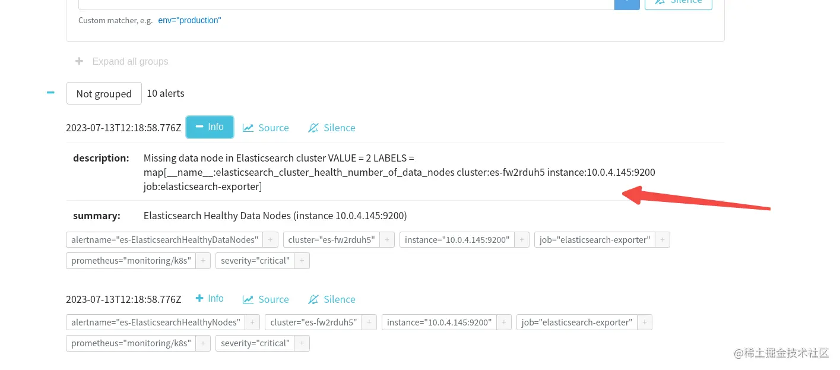840x370 pixels.
Task: Silence the ElasticsearchHealthyDataNodes alert
Action: click(332, 128)
